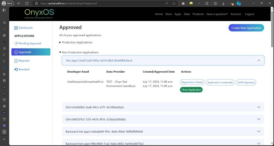
Task: Add this page to favorites via the star icon
Action: point(174,3)
